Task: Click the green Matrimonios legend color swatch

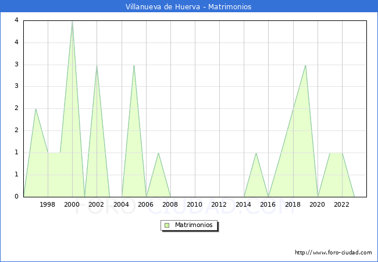Action: pyautogui.click(x=167, y=225)
